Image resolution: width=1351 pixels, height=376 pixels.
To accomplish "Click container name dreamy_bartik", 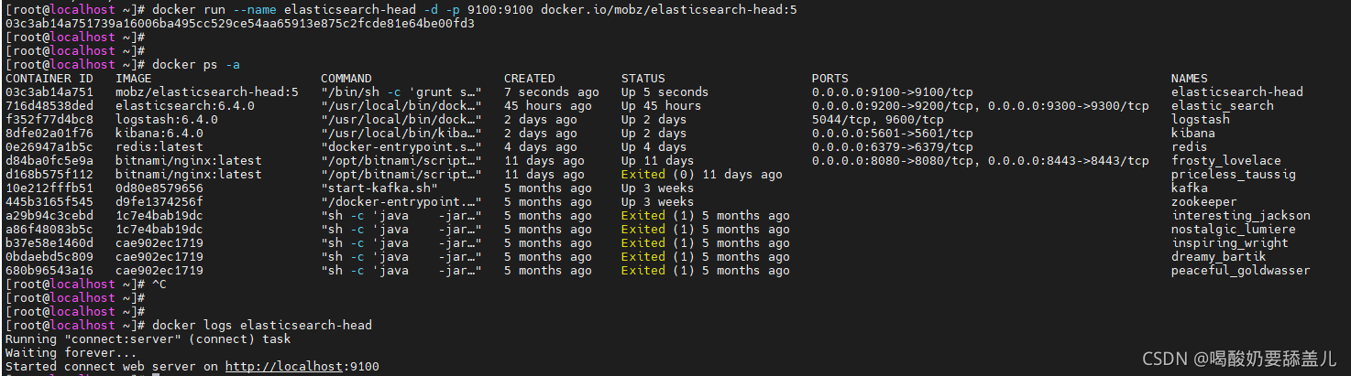I will (1219, 257).
